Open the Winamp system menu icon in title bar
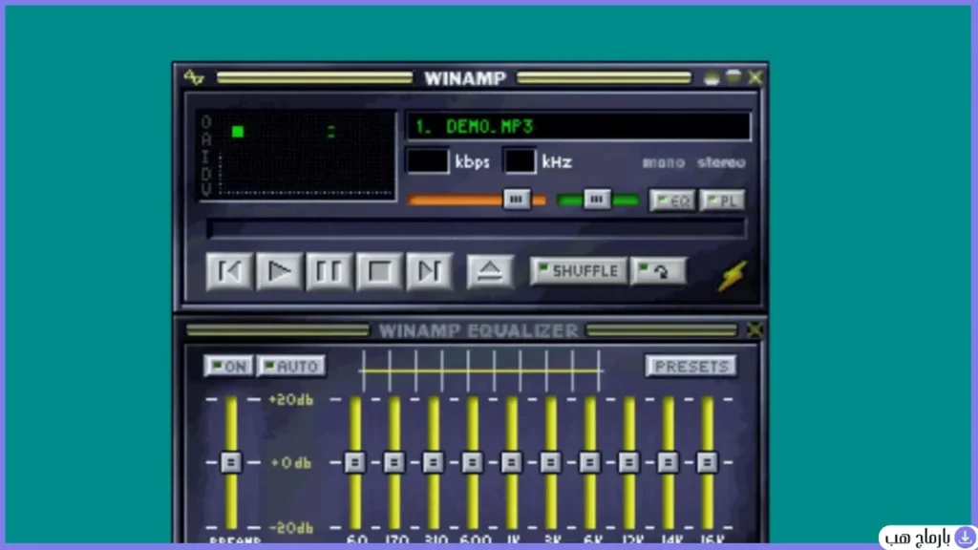 (x=194, y=77)
